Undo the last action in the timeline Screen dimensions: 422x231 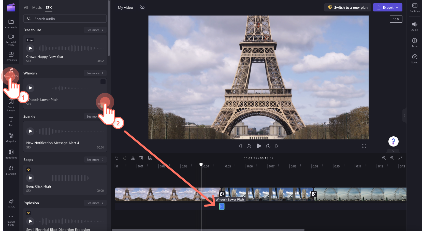[x=117, y=158]
